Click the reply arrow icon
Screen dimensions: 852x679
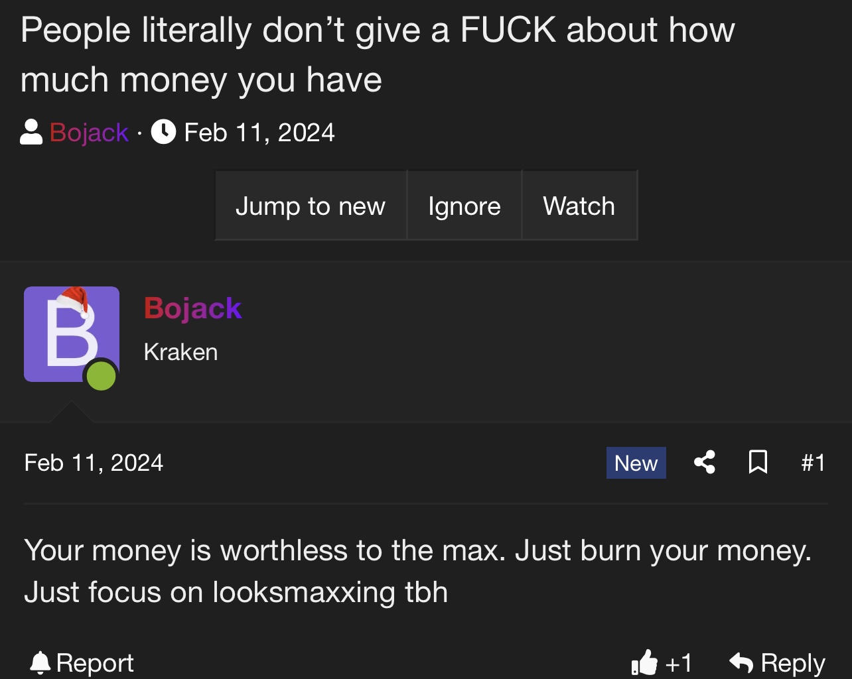741,662
